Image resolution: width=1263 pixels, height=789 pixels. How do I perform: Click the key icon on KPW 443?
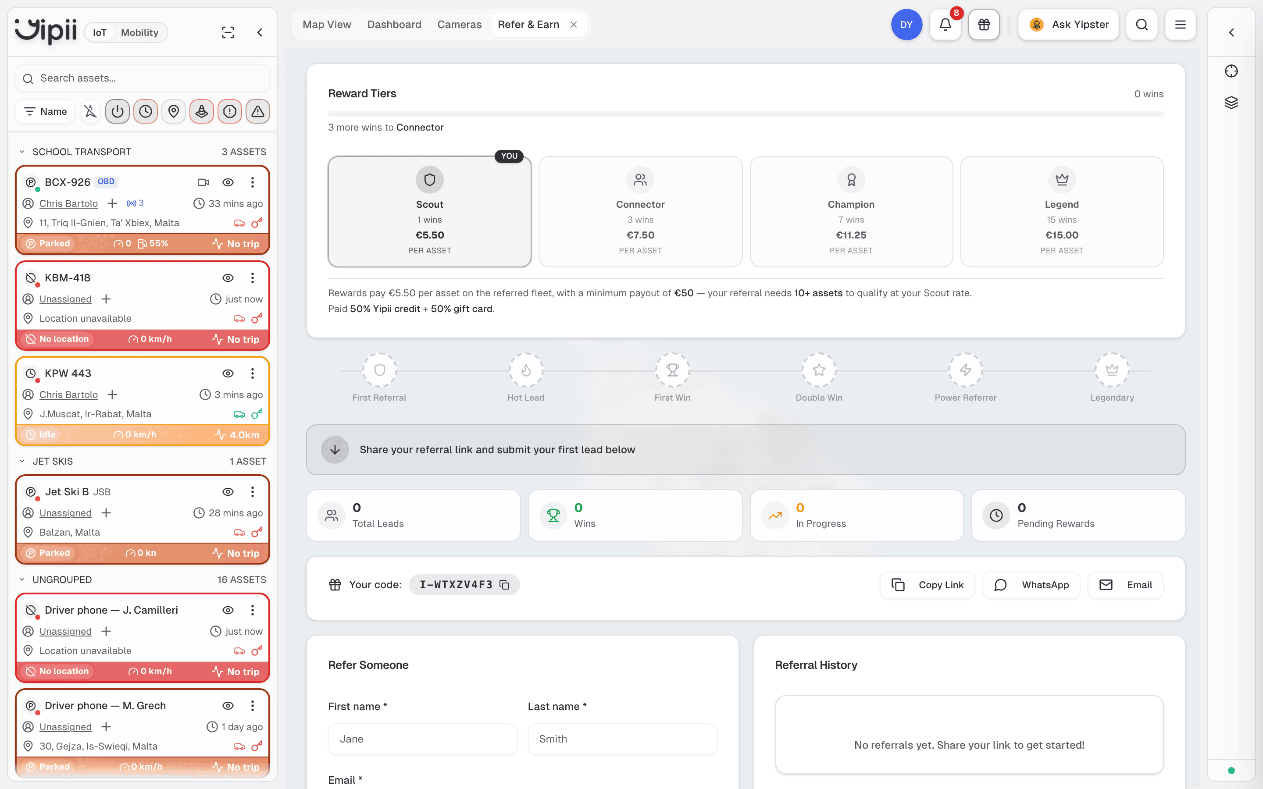pyautogui.click(x=257, y=414)
